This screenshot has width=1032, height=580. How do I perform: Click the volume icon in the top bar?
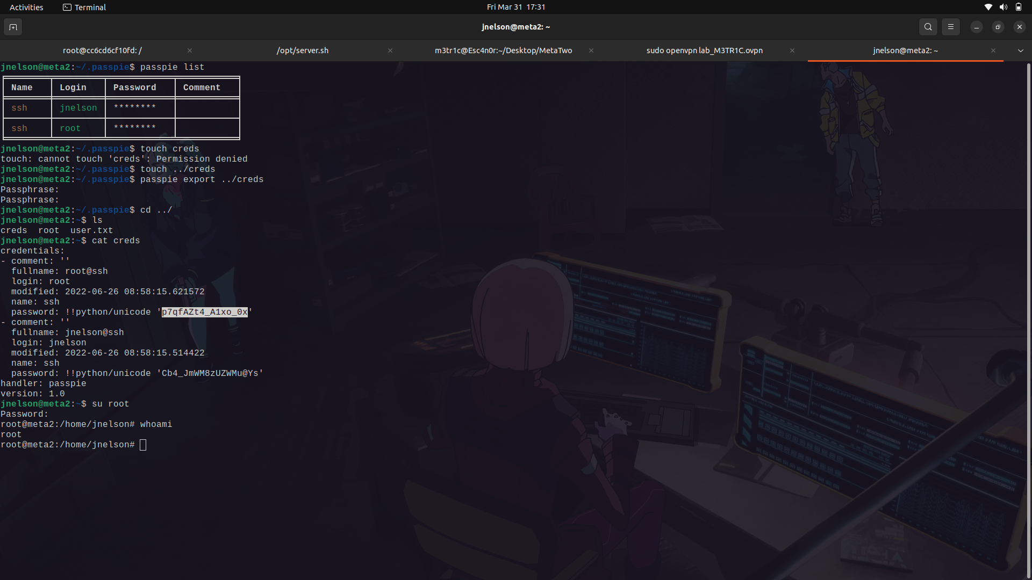coord(1003,7)
